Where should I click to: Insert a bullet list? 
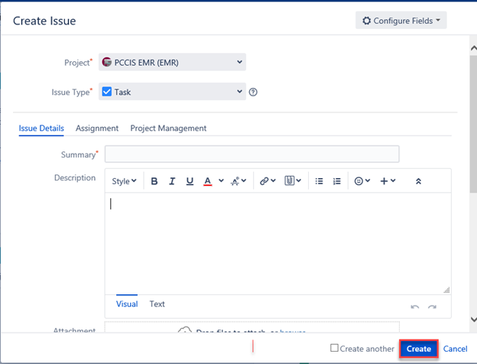click(x=319, y=181)
